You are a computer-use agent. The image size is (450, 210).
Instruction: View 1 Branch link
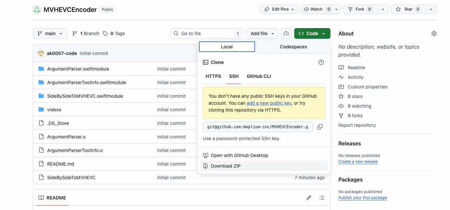click(x=85, y=33)
